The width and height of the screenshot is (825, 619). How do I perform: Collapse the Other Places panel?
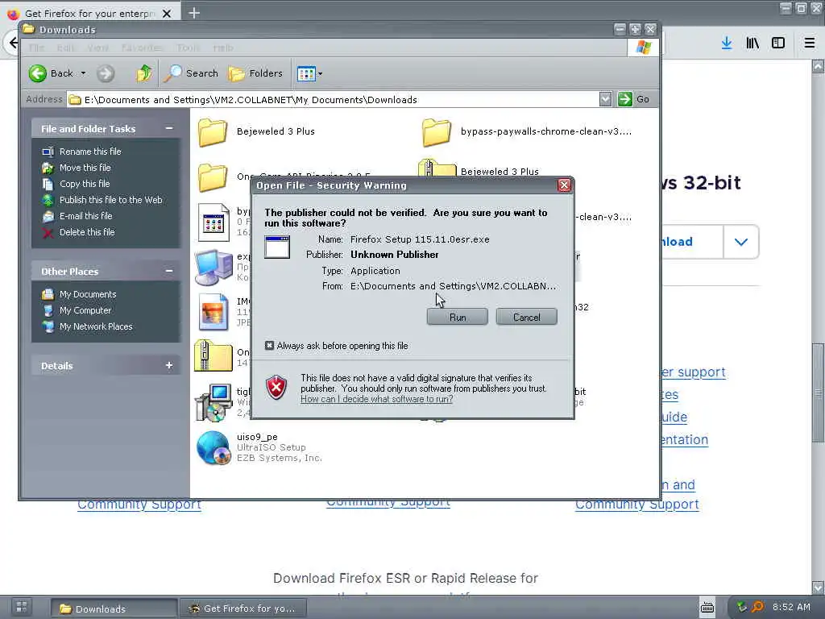[x=169, y=271]
